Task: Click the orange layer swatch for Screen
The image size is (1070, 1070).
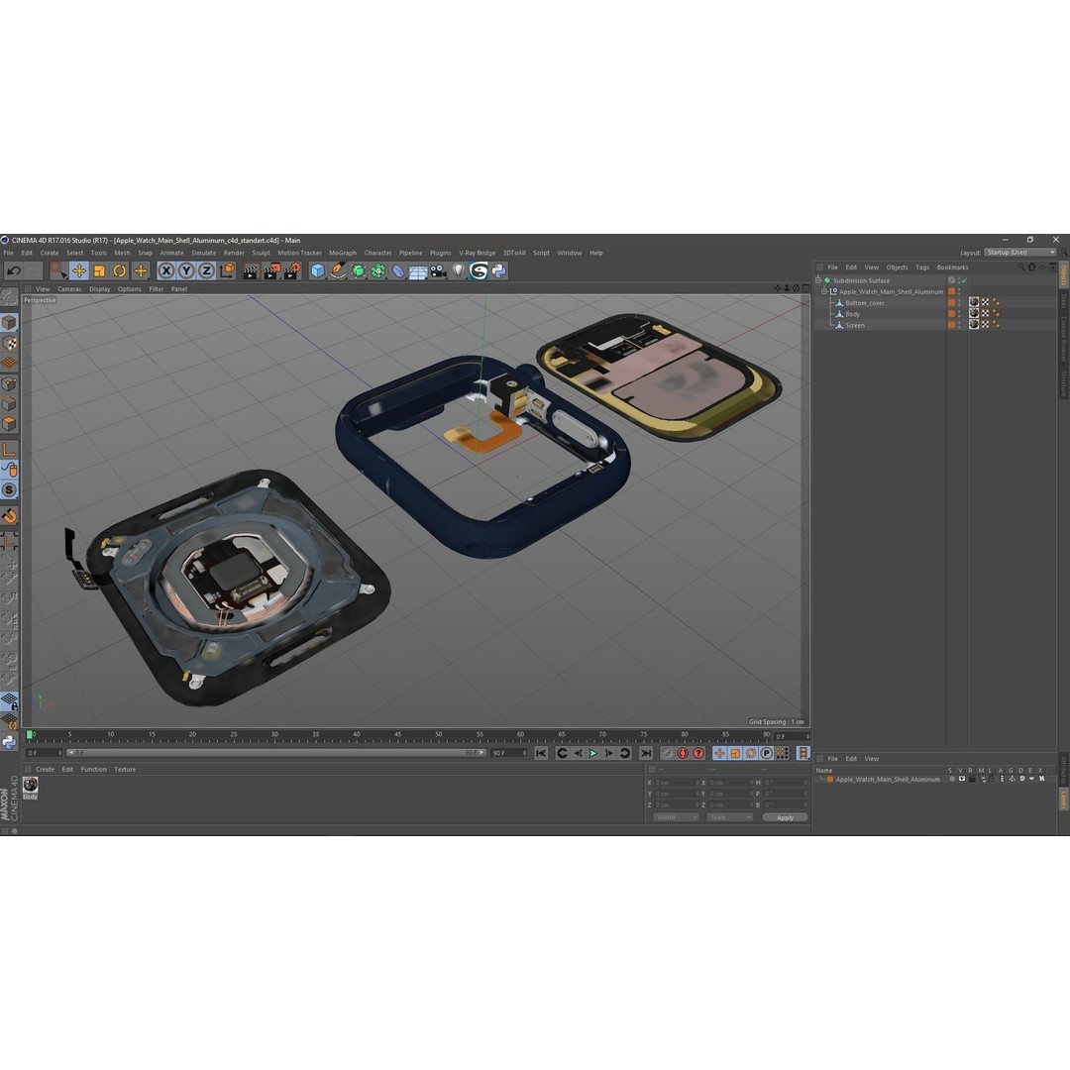Action: (x=951, y=326)
